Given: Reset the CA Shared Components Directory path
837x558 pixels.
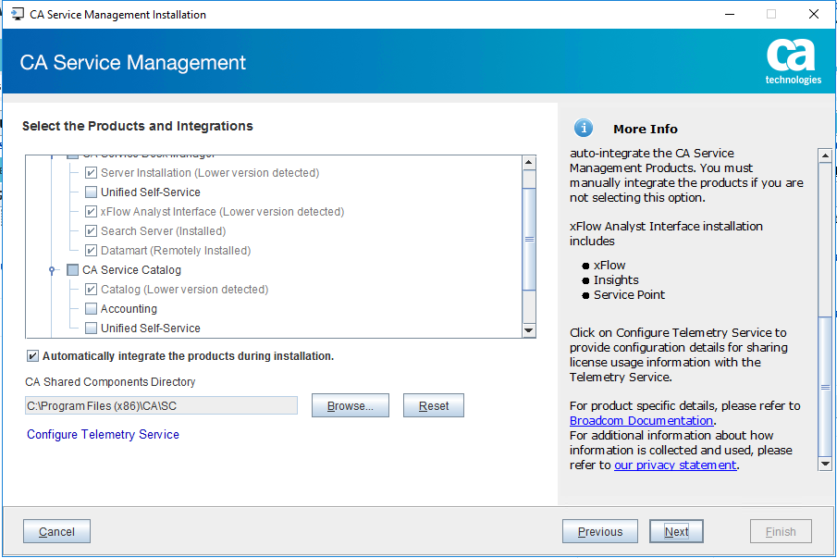Looking at the screenshot, I should (x=433, y=404).
